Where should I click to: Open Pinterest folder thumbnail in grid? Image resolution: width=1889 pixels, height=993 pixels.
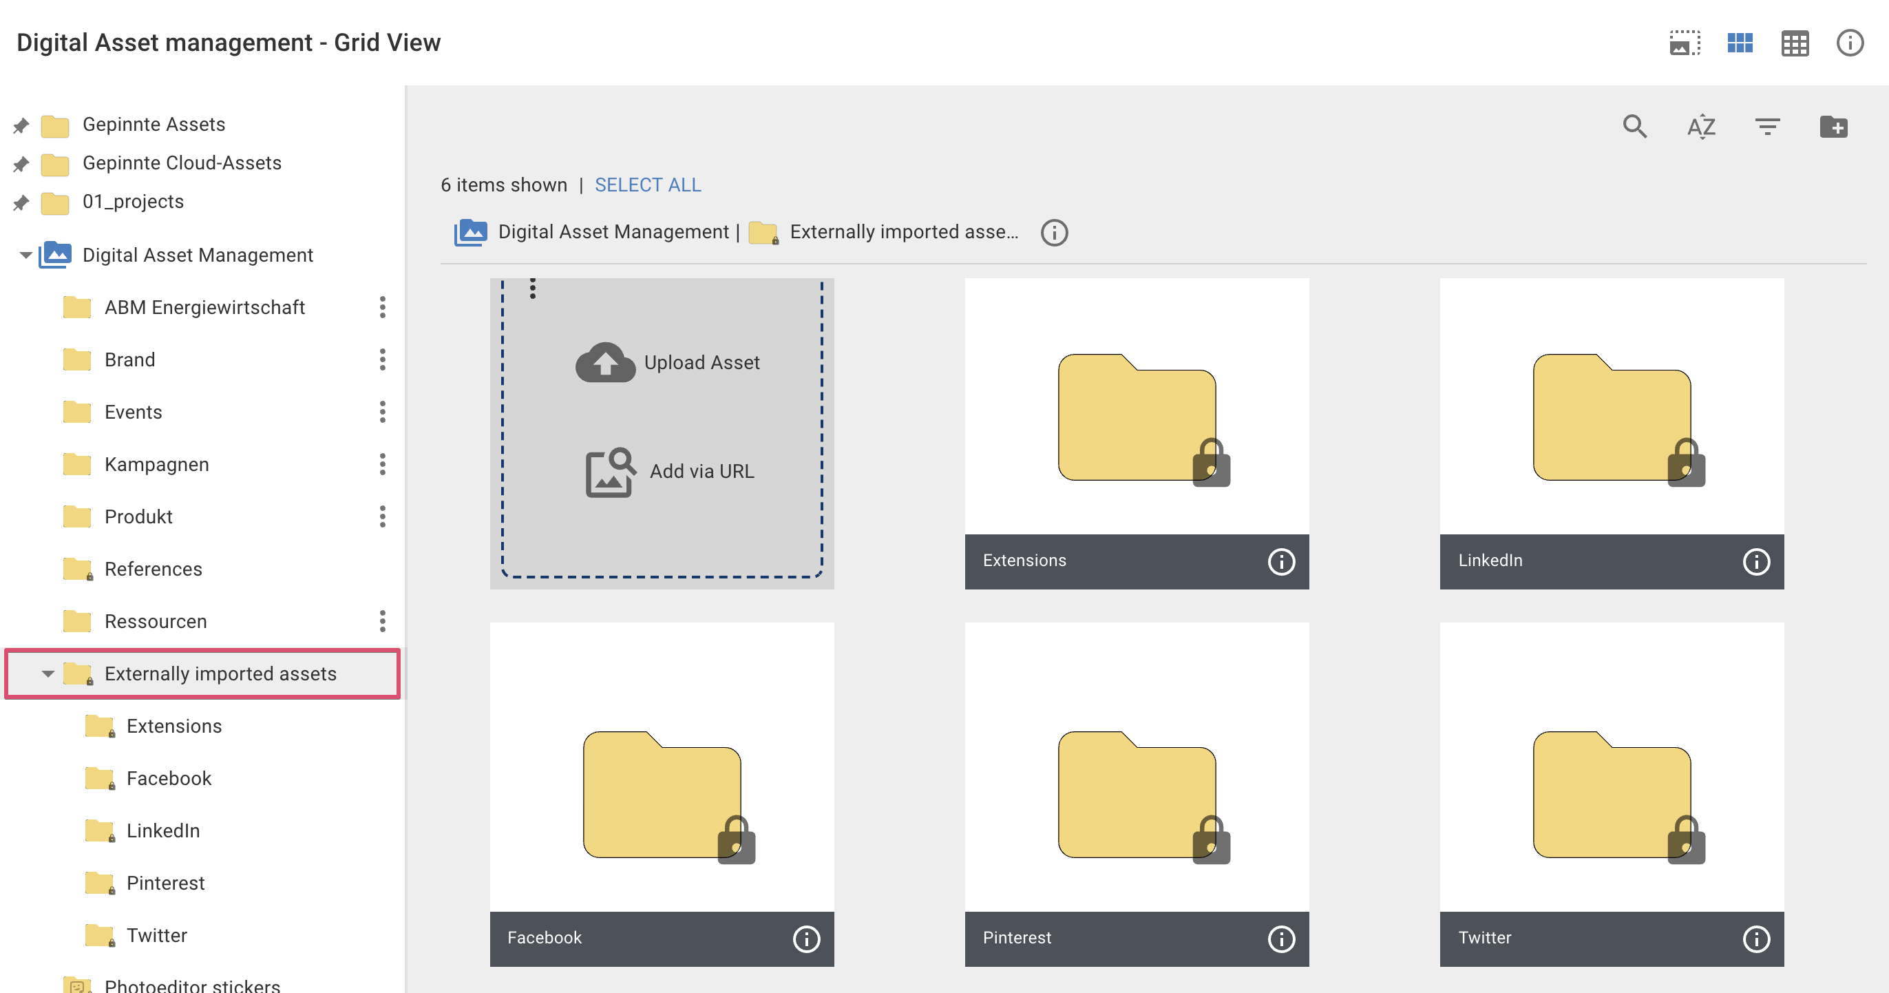(x=1137, y=795)
